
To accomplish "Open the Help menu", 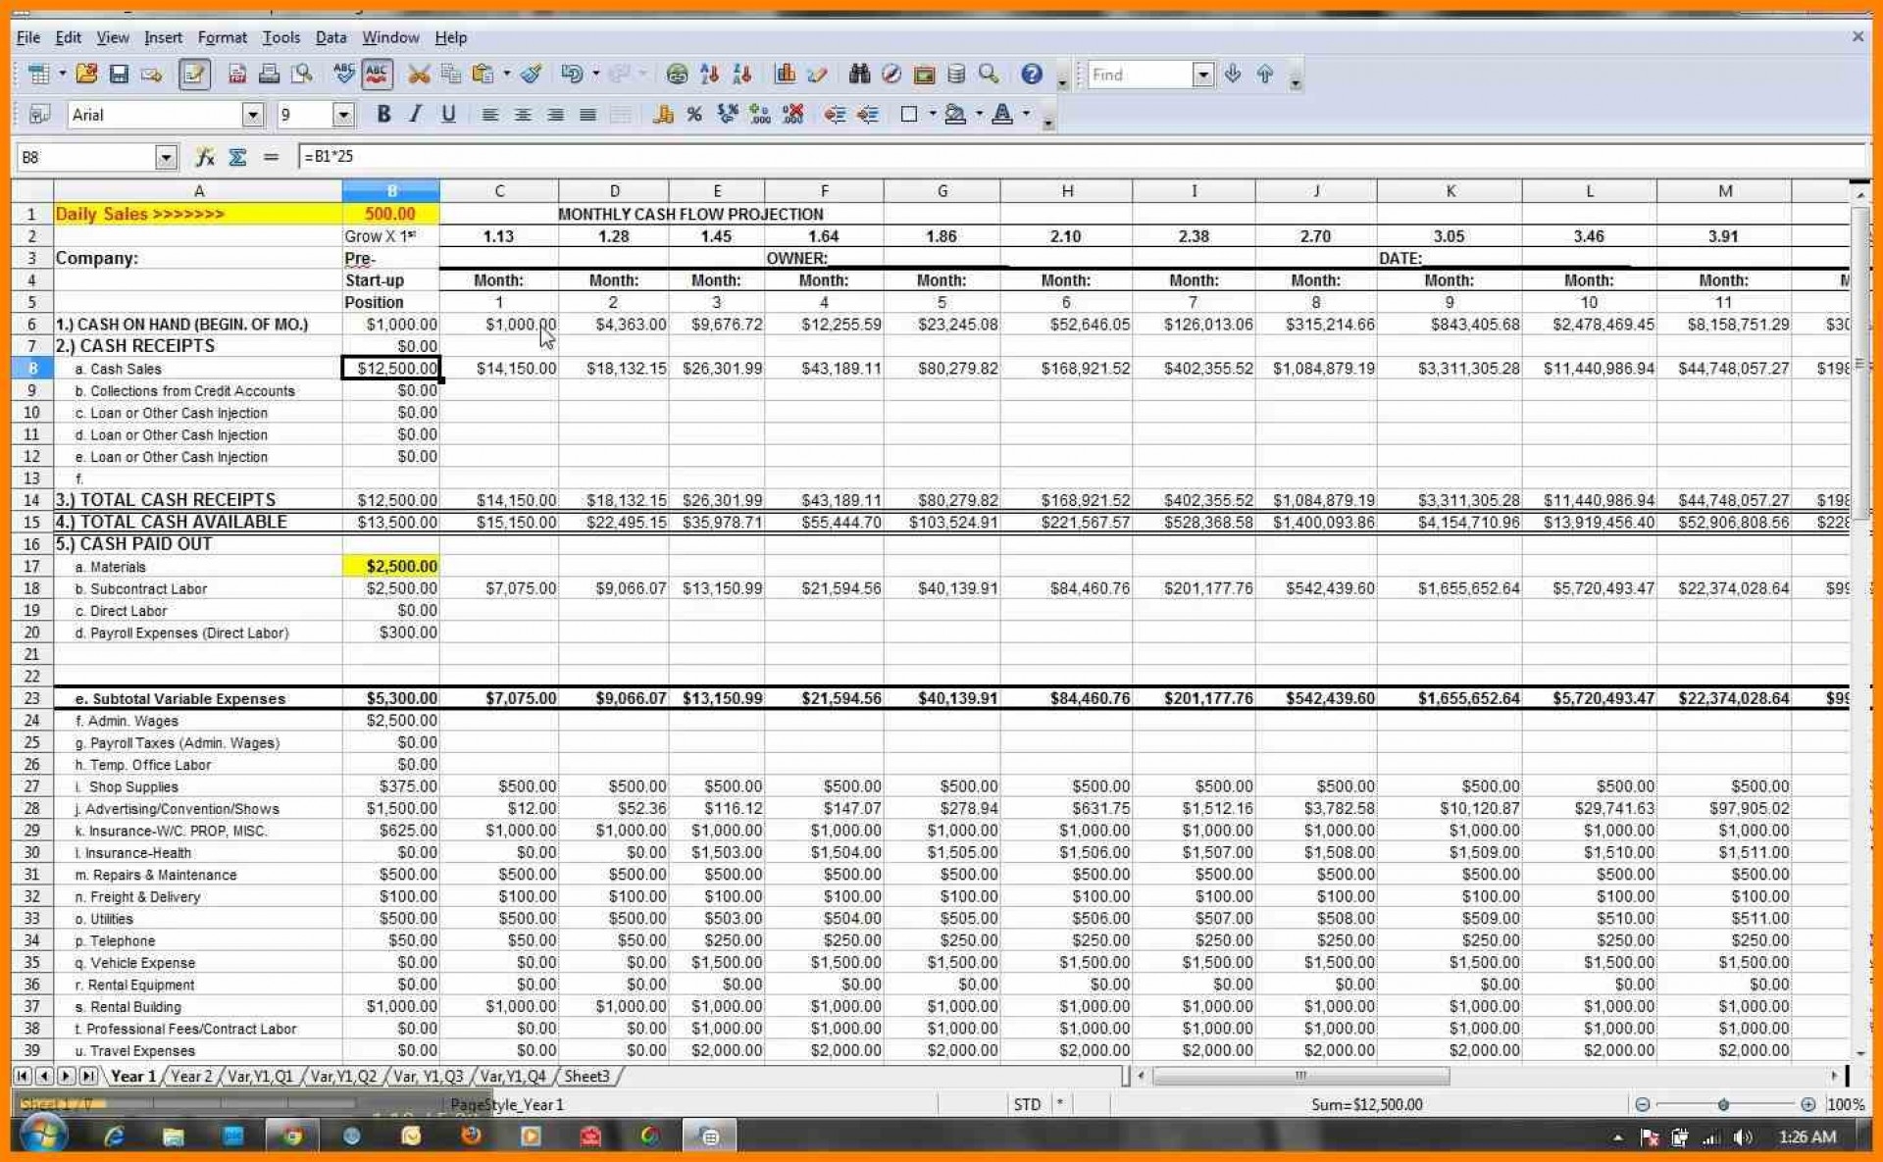I will [x=451, y=37].
